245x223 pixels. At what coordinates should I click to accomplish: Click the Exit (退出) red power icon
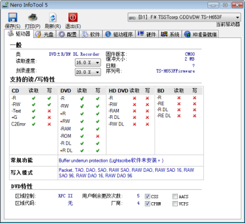click(x=73, y=17)
